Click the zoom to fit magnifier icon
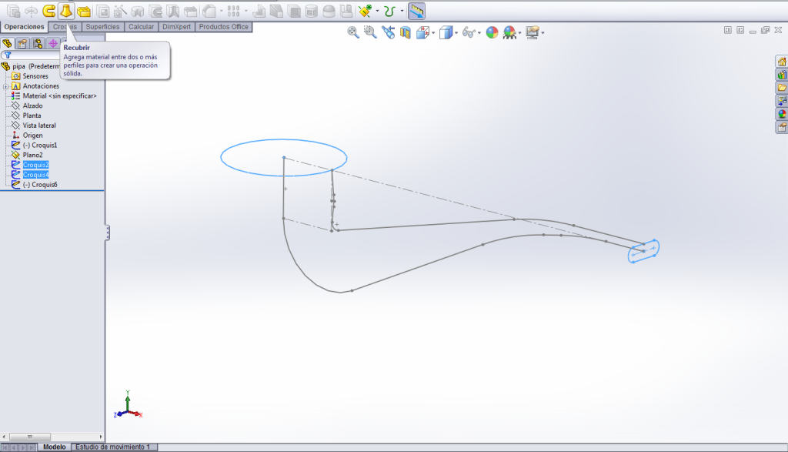This screenshot has height=452, width=788. pyautogui.click(x=353, y=32)
